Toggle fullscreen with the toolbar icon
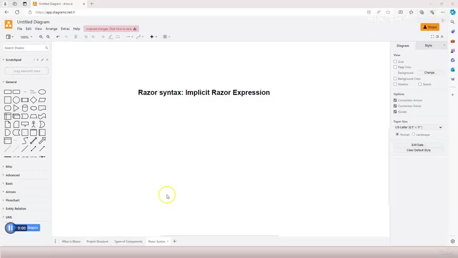 point(432,37)
